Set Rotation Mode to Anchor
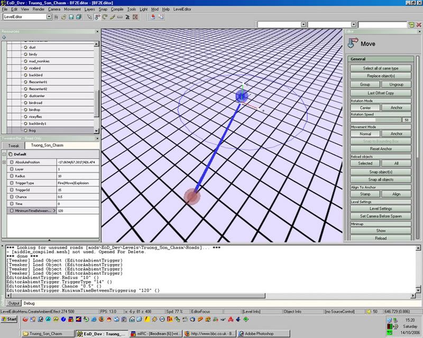This screenshot has width=423, height=338. (x=396, y=108)
